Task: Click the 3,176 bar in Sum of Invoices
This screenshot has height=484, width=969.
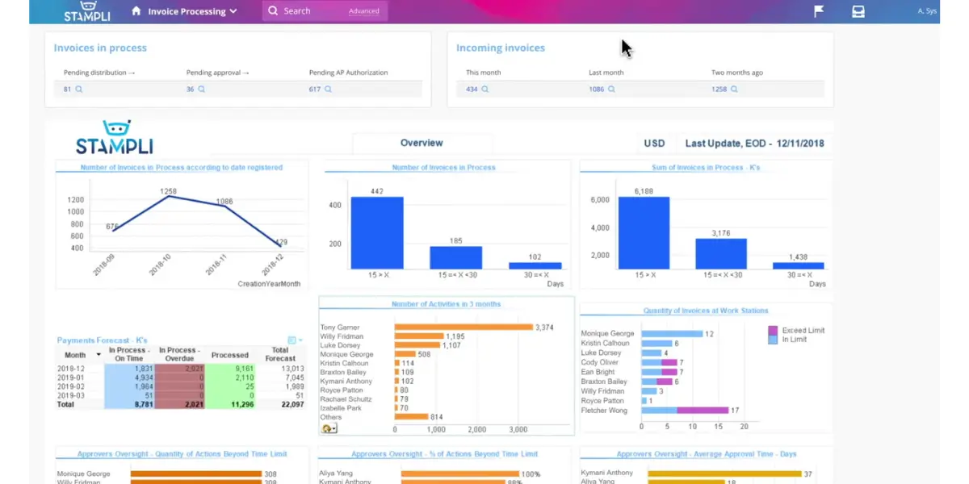Action: coord(721,253)
